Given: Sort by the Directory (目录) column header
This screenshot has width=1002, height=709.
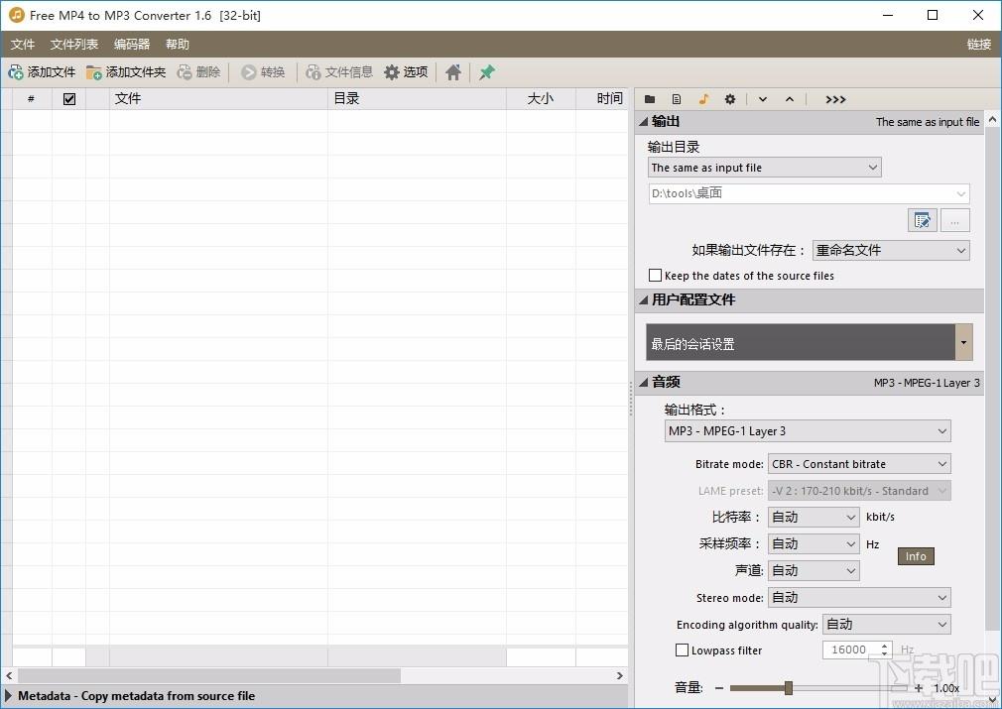Looking at the screenshot, I should click(417, 99).
